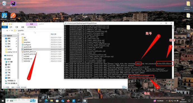Open the 主页 ribbon tab
This screenshot has height=103, width=193.
point(11,27)
